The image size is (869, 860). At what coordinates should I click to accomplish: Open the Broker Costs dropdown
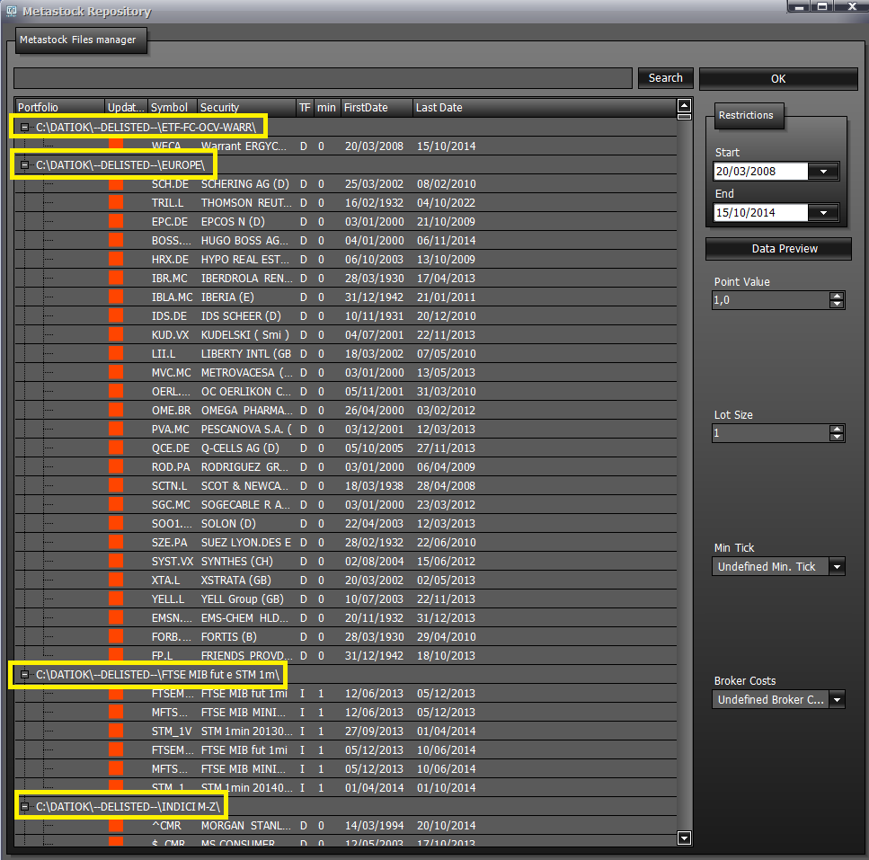click(x=837, y=700)
